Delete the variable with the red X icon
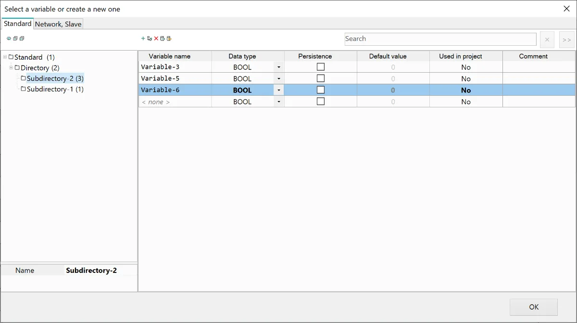Image resolution: width=577 pixels, height=323 pixels. (x=156, y=39)
